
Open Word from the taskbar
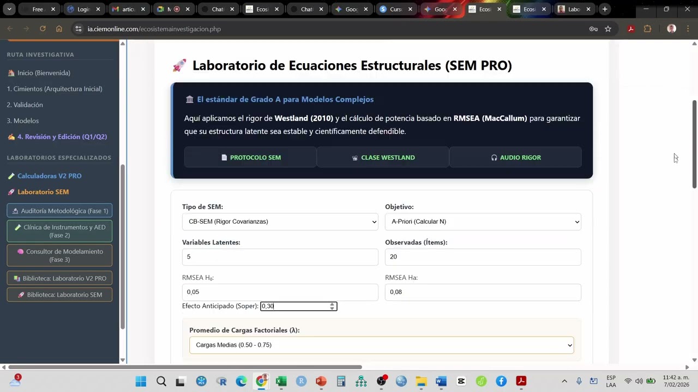441,381
